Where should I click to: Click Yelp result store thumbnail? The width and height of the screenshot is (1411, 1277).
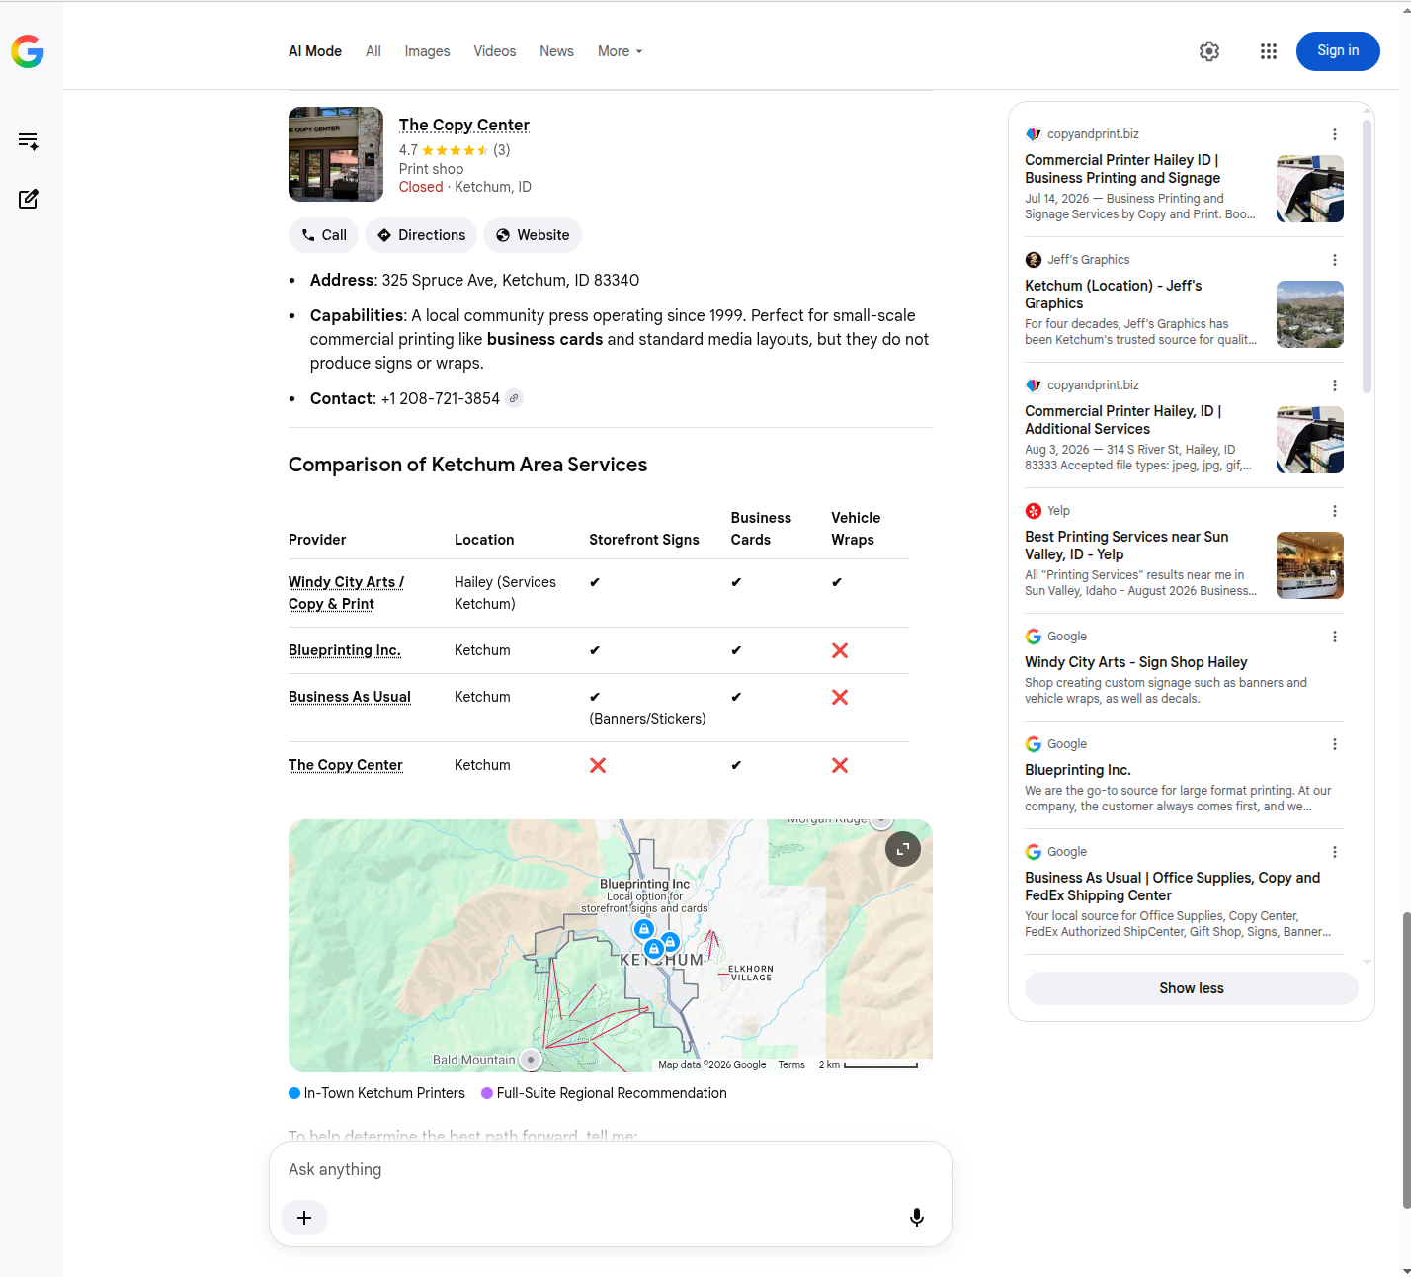1310,565
